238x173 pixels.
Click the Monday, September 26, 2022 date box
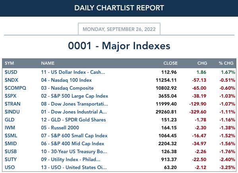[x=119, y=29]
